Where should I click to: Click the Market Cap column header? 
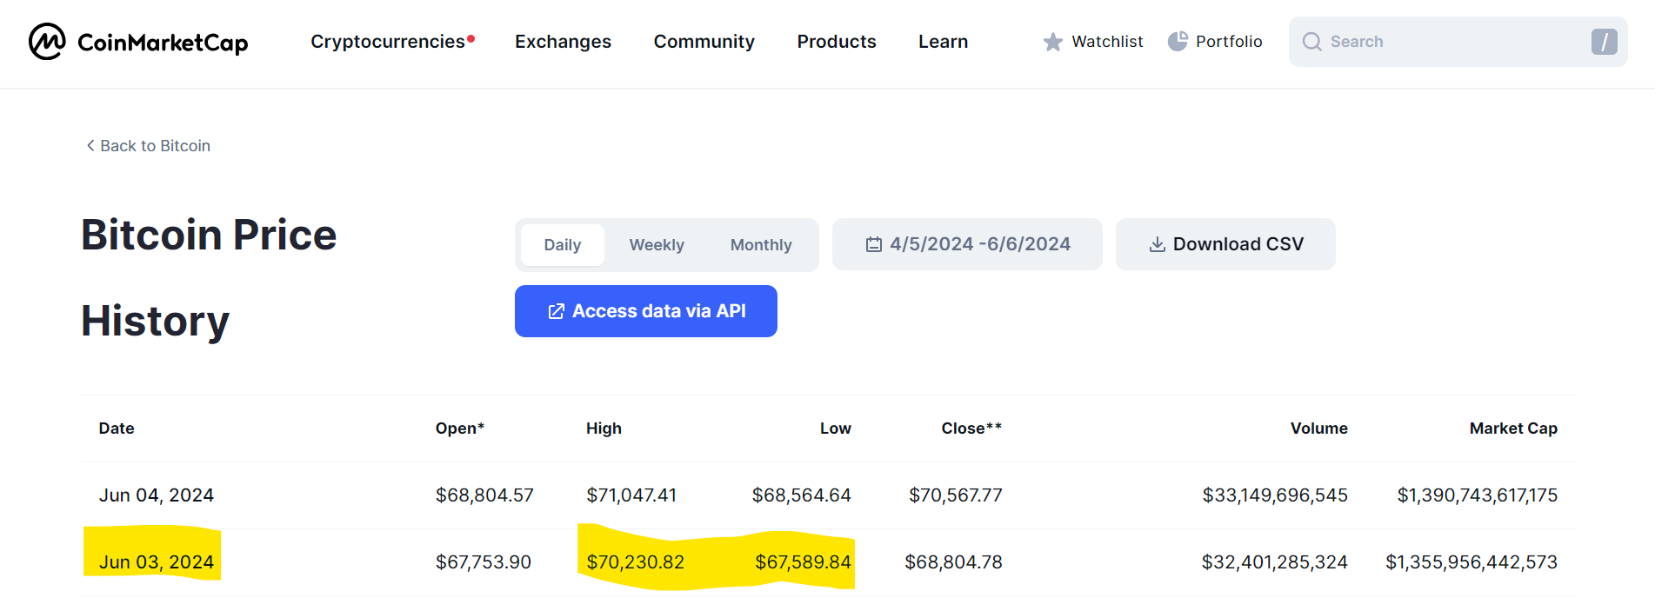1513,429
